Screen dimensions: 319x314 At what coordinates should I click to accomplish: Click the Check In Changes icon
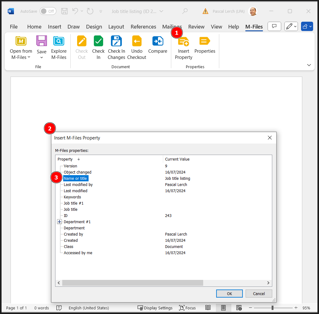(116, 41)
